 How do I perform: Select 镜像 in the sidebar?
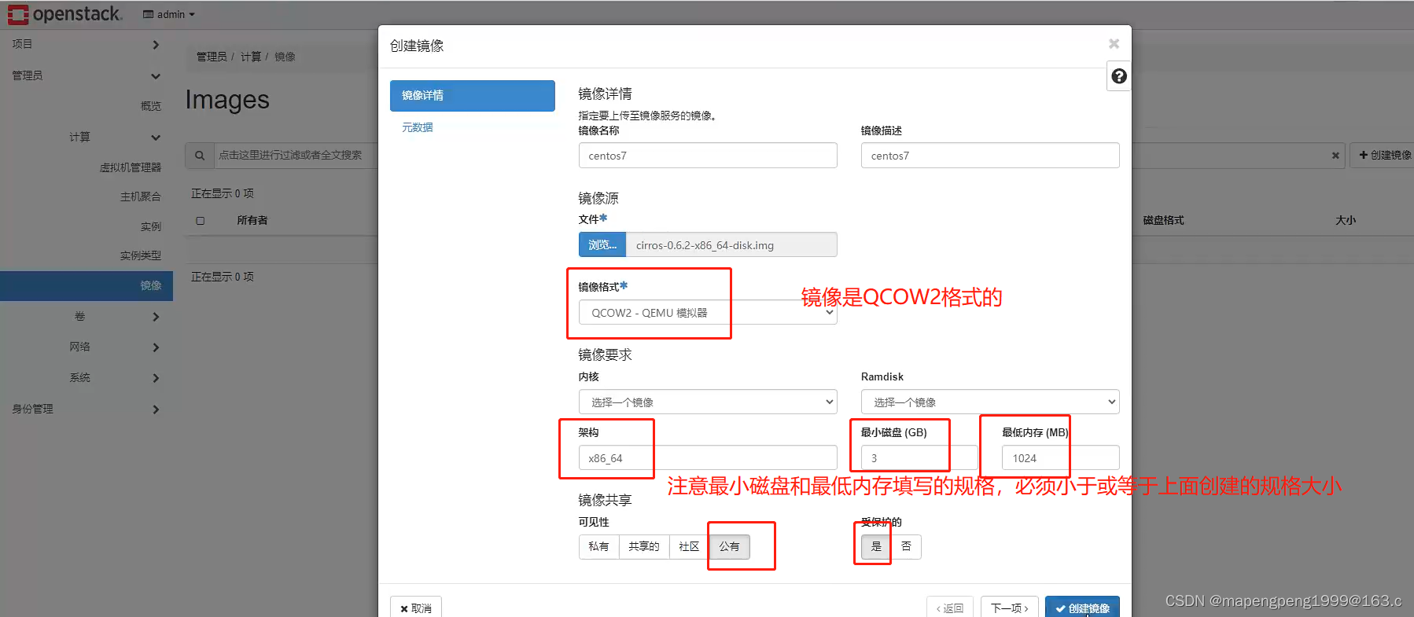(87, 286)
